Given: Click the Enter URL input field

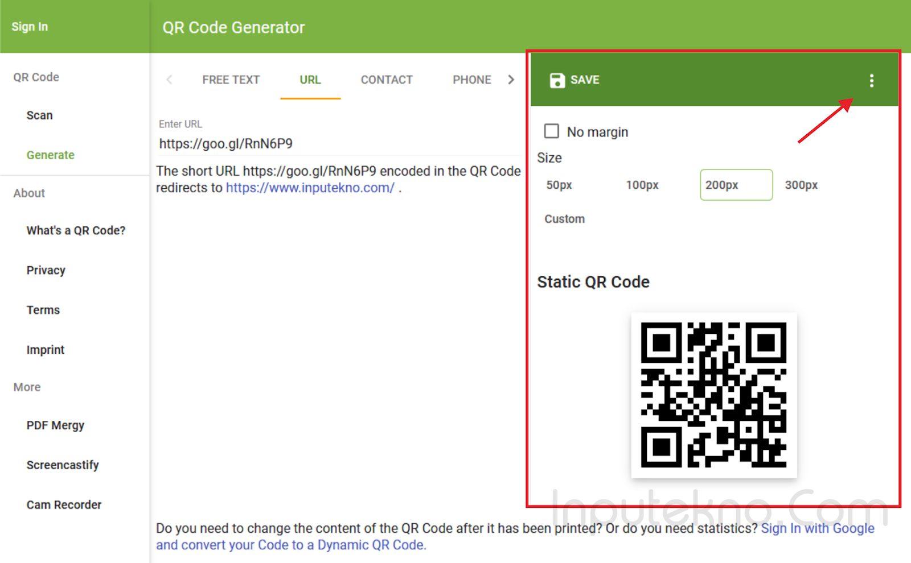Looking at the screenshot, I should pyautogui.click(x=339, y=144).
